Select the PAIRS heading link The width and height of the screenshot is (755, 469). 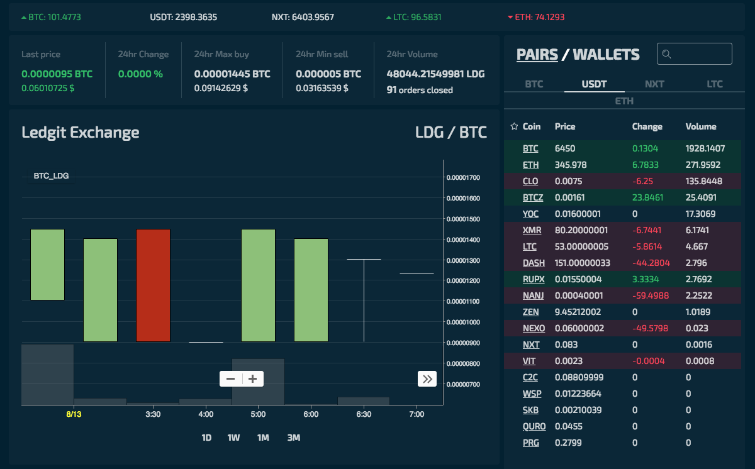(x=537, y=55)
